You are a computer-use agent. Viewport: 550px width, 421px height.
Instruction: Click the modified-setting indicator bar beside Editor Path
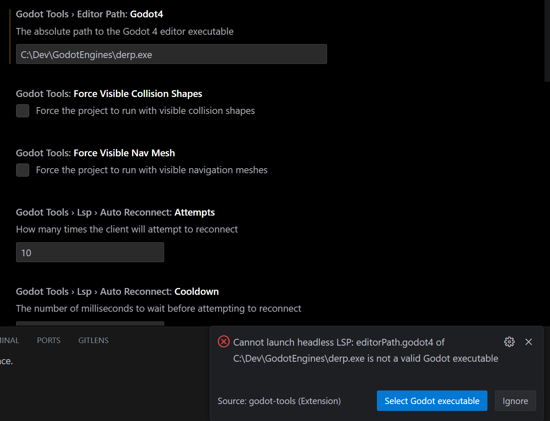click(11, 35)
